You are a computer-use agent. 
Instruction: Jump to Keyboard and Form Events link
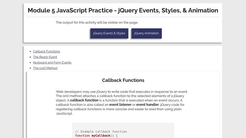pos(52,63)
